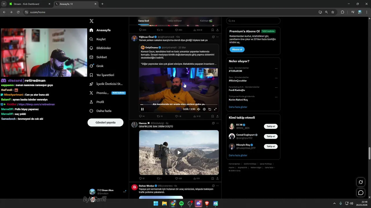Click the Gönderi yayınla button
Screen dimensions: 371x208
click(106, 122)
